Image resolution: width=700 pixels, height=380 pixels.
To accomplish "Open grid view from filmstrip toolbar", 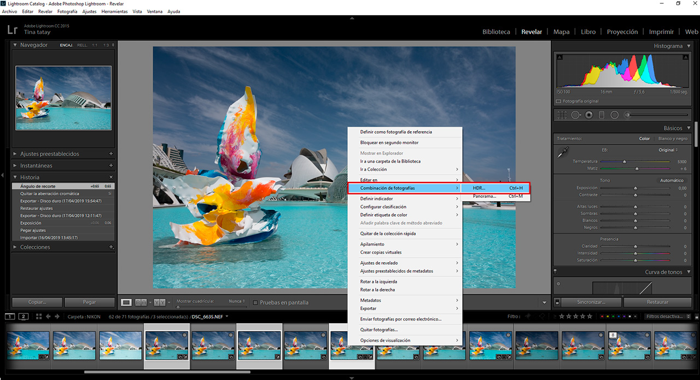I will [x=39, y=317].
